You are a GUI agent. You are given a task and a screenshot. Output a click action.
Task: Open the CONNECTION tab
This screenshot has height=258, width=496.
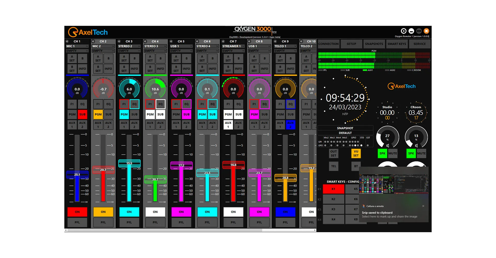pyautogui.click(x=328, y=44)
